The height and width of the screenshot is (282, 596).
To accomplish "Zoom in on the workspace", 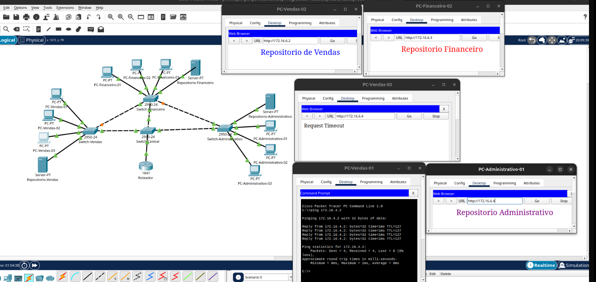I will [x=111, y=17].
